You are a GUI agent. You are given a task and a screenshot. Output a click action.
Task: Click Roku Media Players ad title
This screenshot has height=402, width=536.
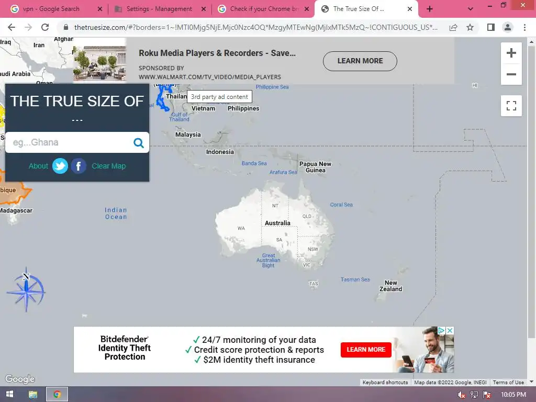pyautogui.click(x=217, y=53)
